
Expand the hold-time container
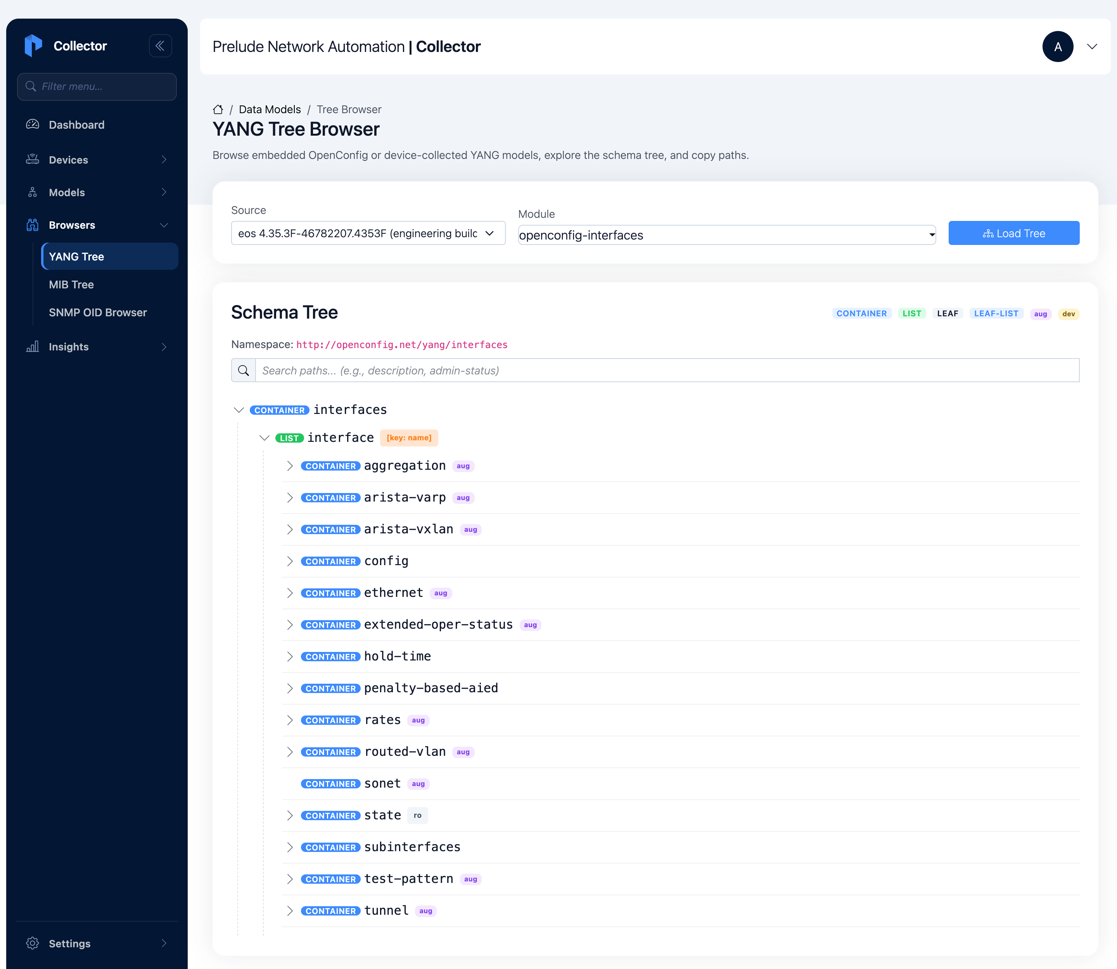[x=290, y=657]
